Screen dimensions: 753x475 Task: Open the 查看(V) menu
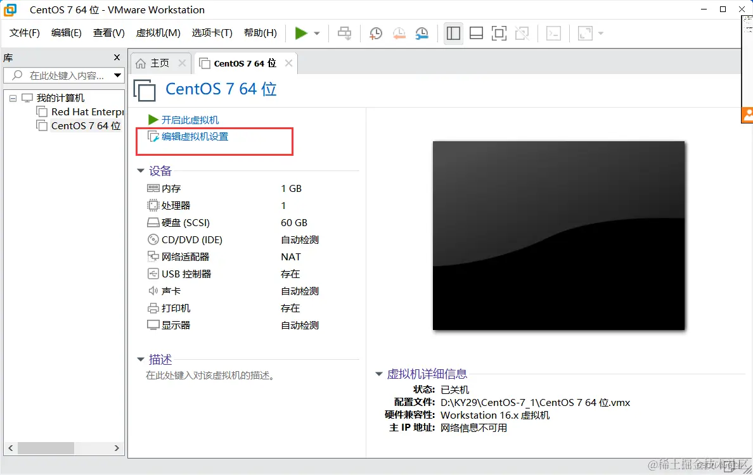pyautogui.click(x=108, y=33)
